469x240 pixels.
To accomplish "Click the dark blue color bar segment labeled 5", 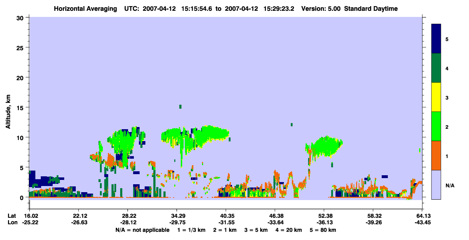I will point(436,39).
